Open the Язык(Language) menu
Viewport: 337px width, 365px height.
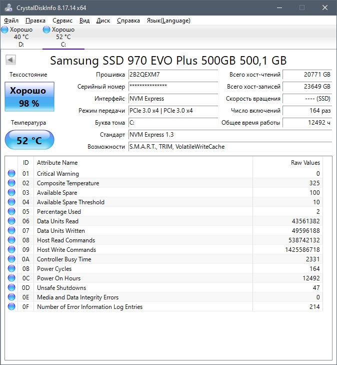[x=168, y=21]
